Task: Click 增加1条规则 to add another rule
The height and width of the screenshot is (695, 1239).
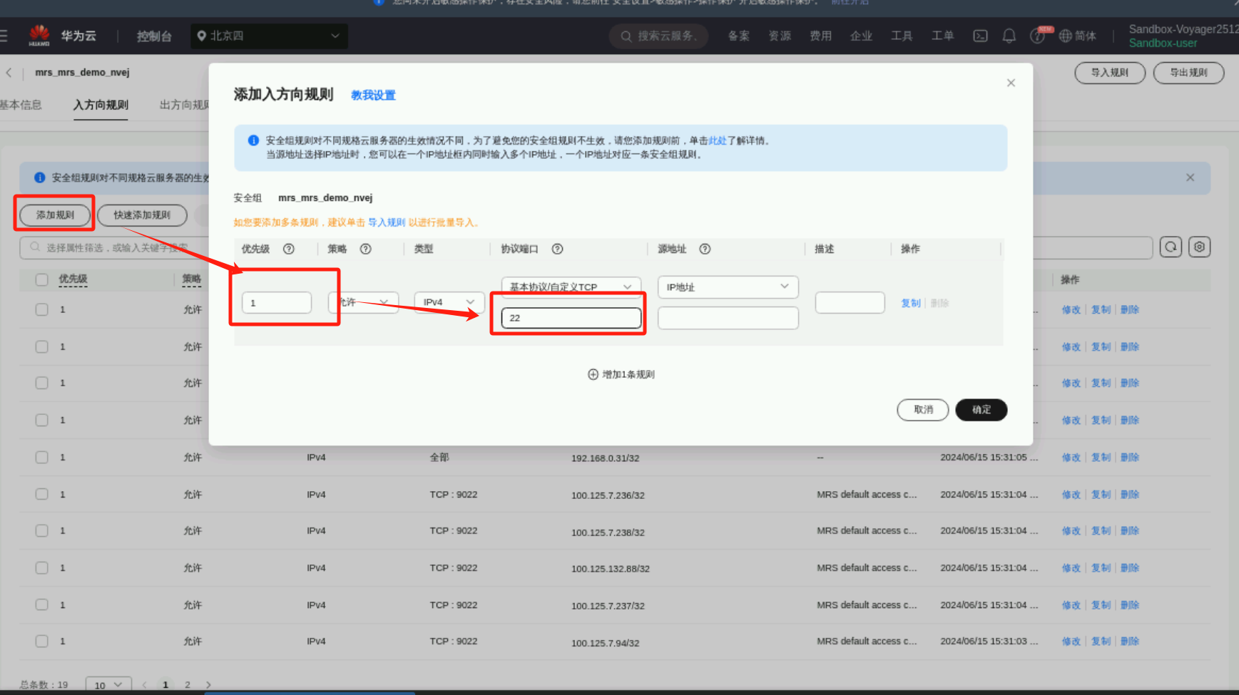Action: point(621,374)
